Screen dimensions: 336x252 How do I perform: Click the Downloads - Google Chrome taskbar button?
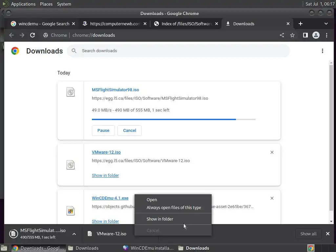coord(38,248)
